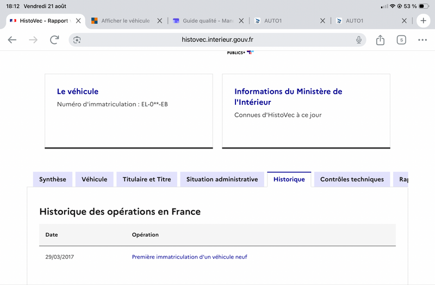Close the HistoVec - Rapport tab
The width and height of the screenshot is (435, 285).
[78, 21]
